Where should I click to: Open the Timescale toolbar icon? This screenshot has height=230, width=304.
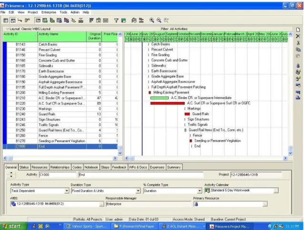[106, 20]
